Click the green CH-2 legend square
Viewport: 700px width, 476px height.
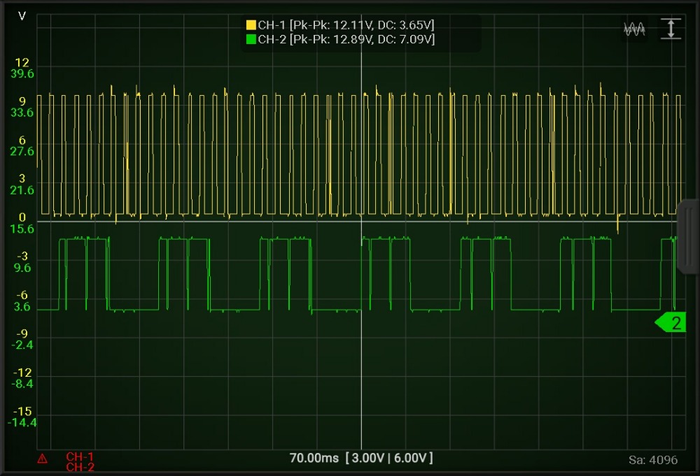(x=252, y=39)
